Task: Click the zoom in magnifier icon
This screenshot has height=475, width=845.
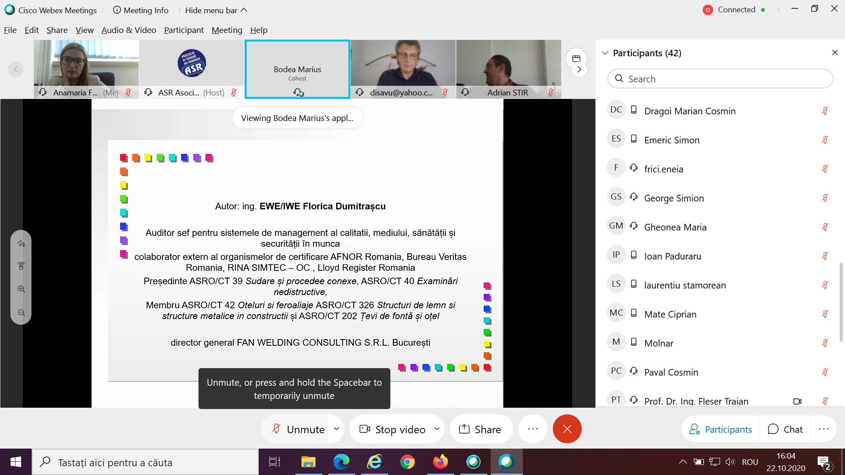Action: click(x=21, y=289)
